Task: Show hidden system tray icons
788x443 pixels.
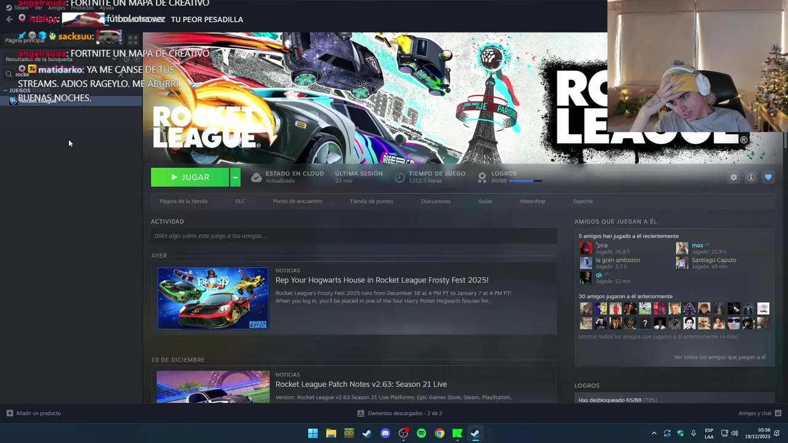Action: [654, 433]
